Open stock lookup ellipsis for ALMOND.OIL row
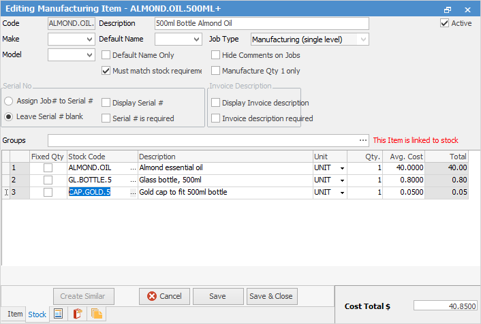The image size is (481, 324). pyautogui.click(x=132, y=167)
